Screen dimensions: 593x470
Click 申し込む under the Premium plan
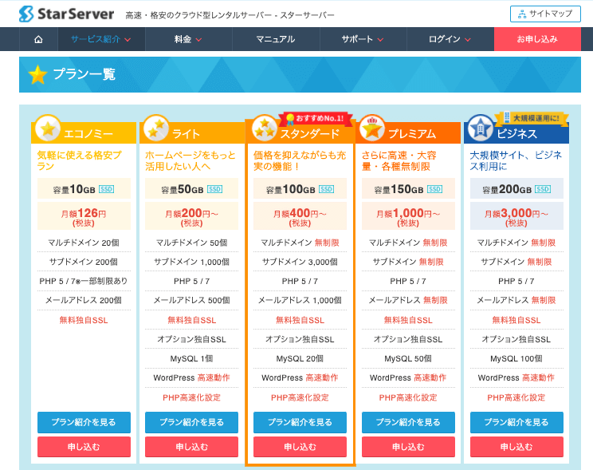408,447
